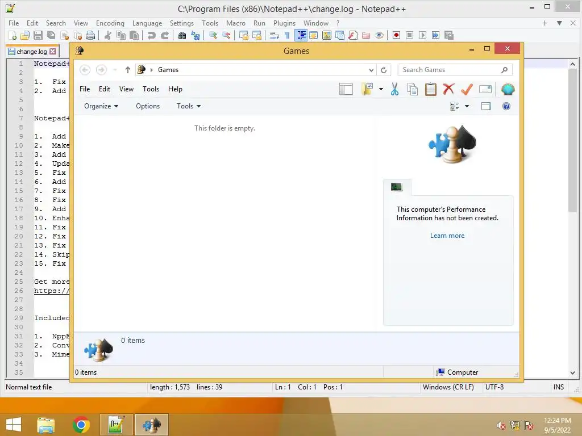582x436 pixels.
Task: Close the change.log tab with its red X
Action: (x=53, y=52)
